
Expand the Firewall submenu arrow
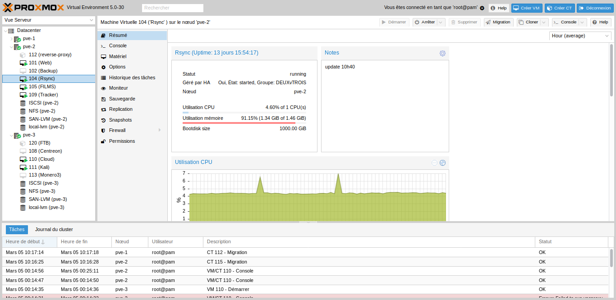coord(159,131)
